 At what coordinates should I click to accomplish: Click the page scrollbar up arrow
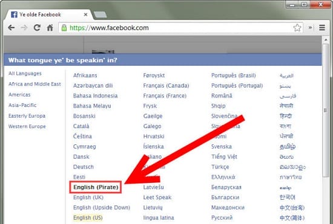pyautogui.click(x=326, y=40)
